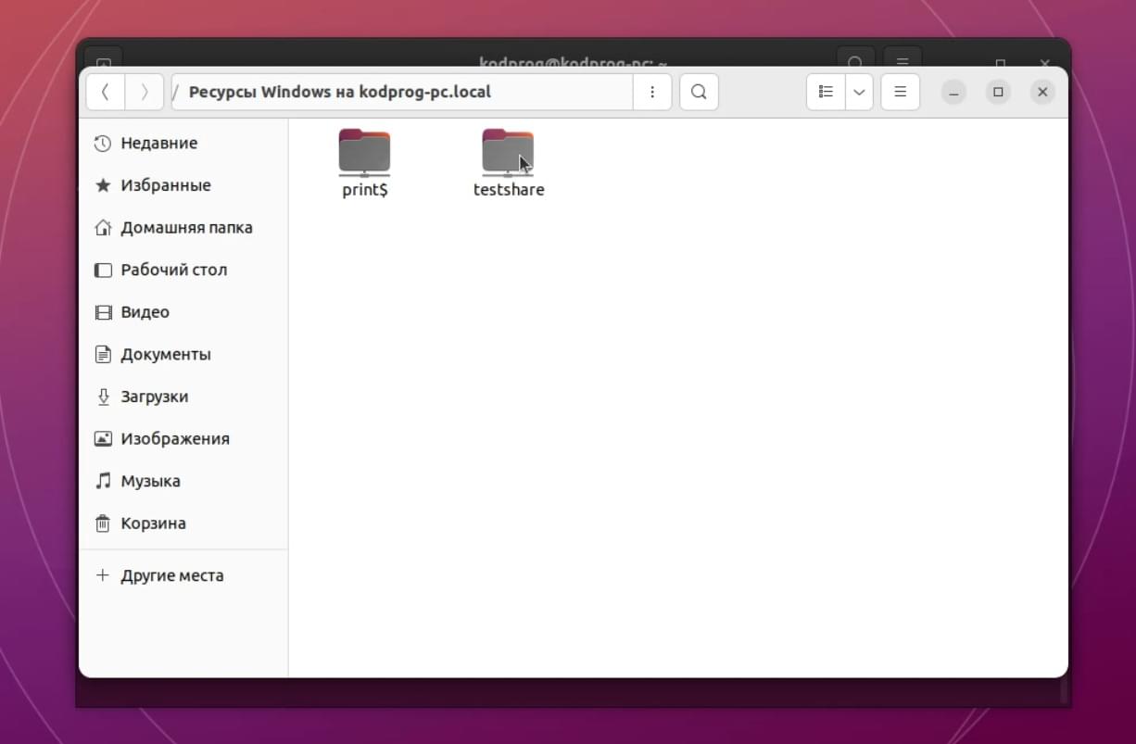Switch the file view to list mode
This screenshot has width=1136, height=744.
[x=826, y=92]
